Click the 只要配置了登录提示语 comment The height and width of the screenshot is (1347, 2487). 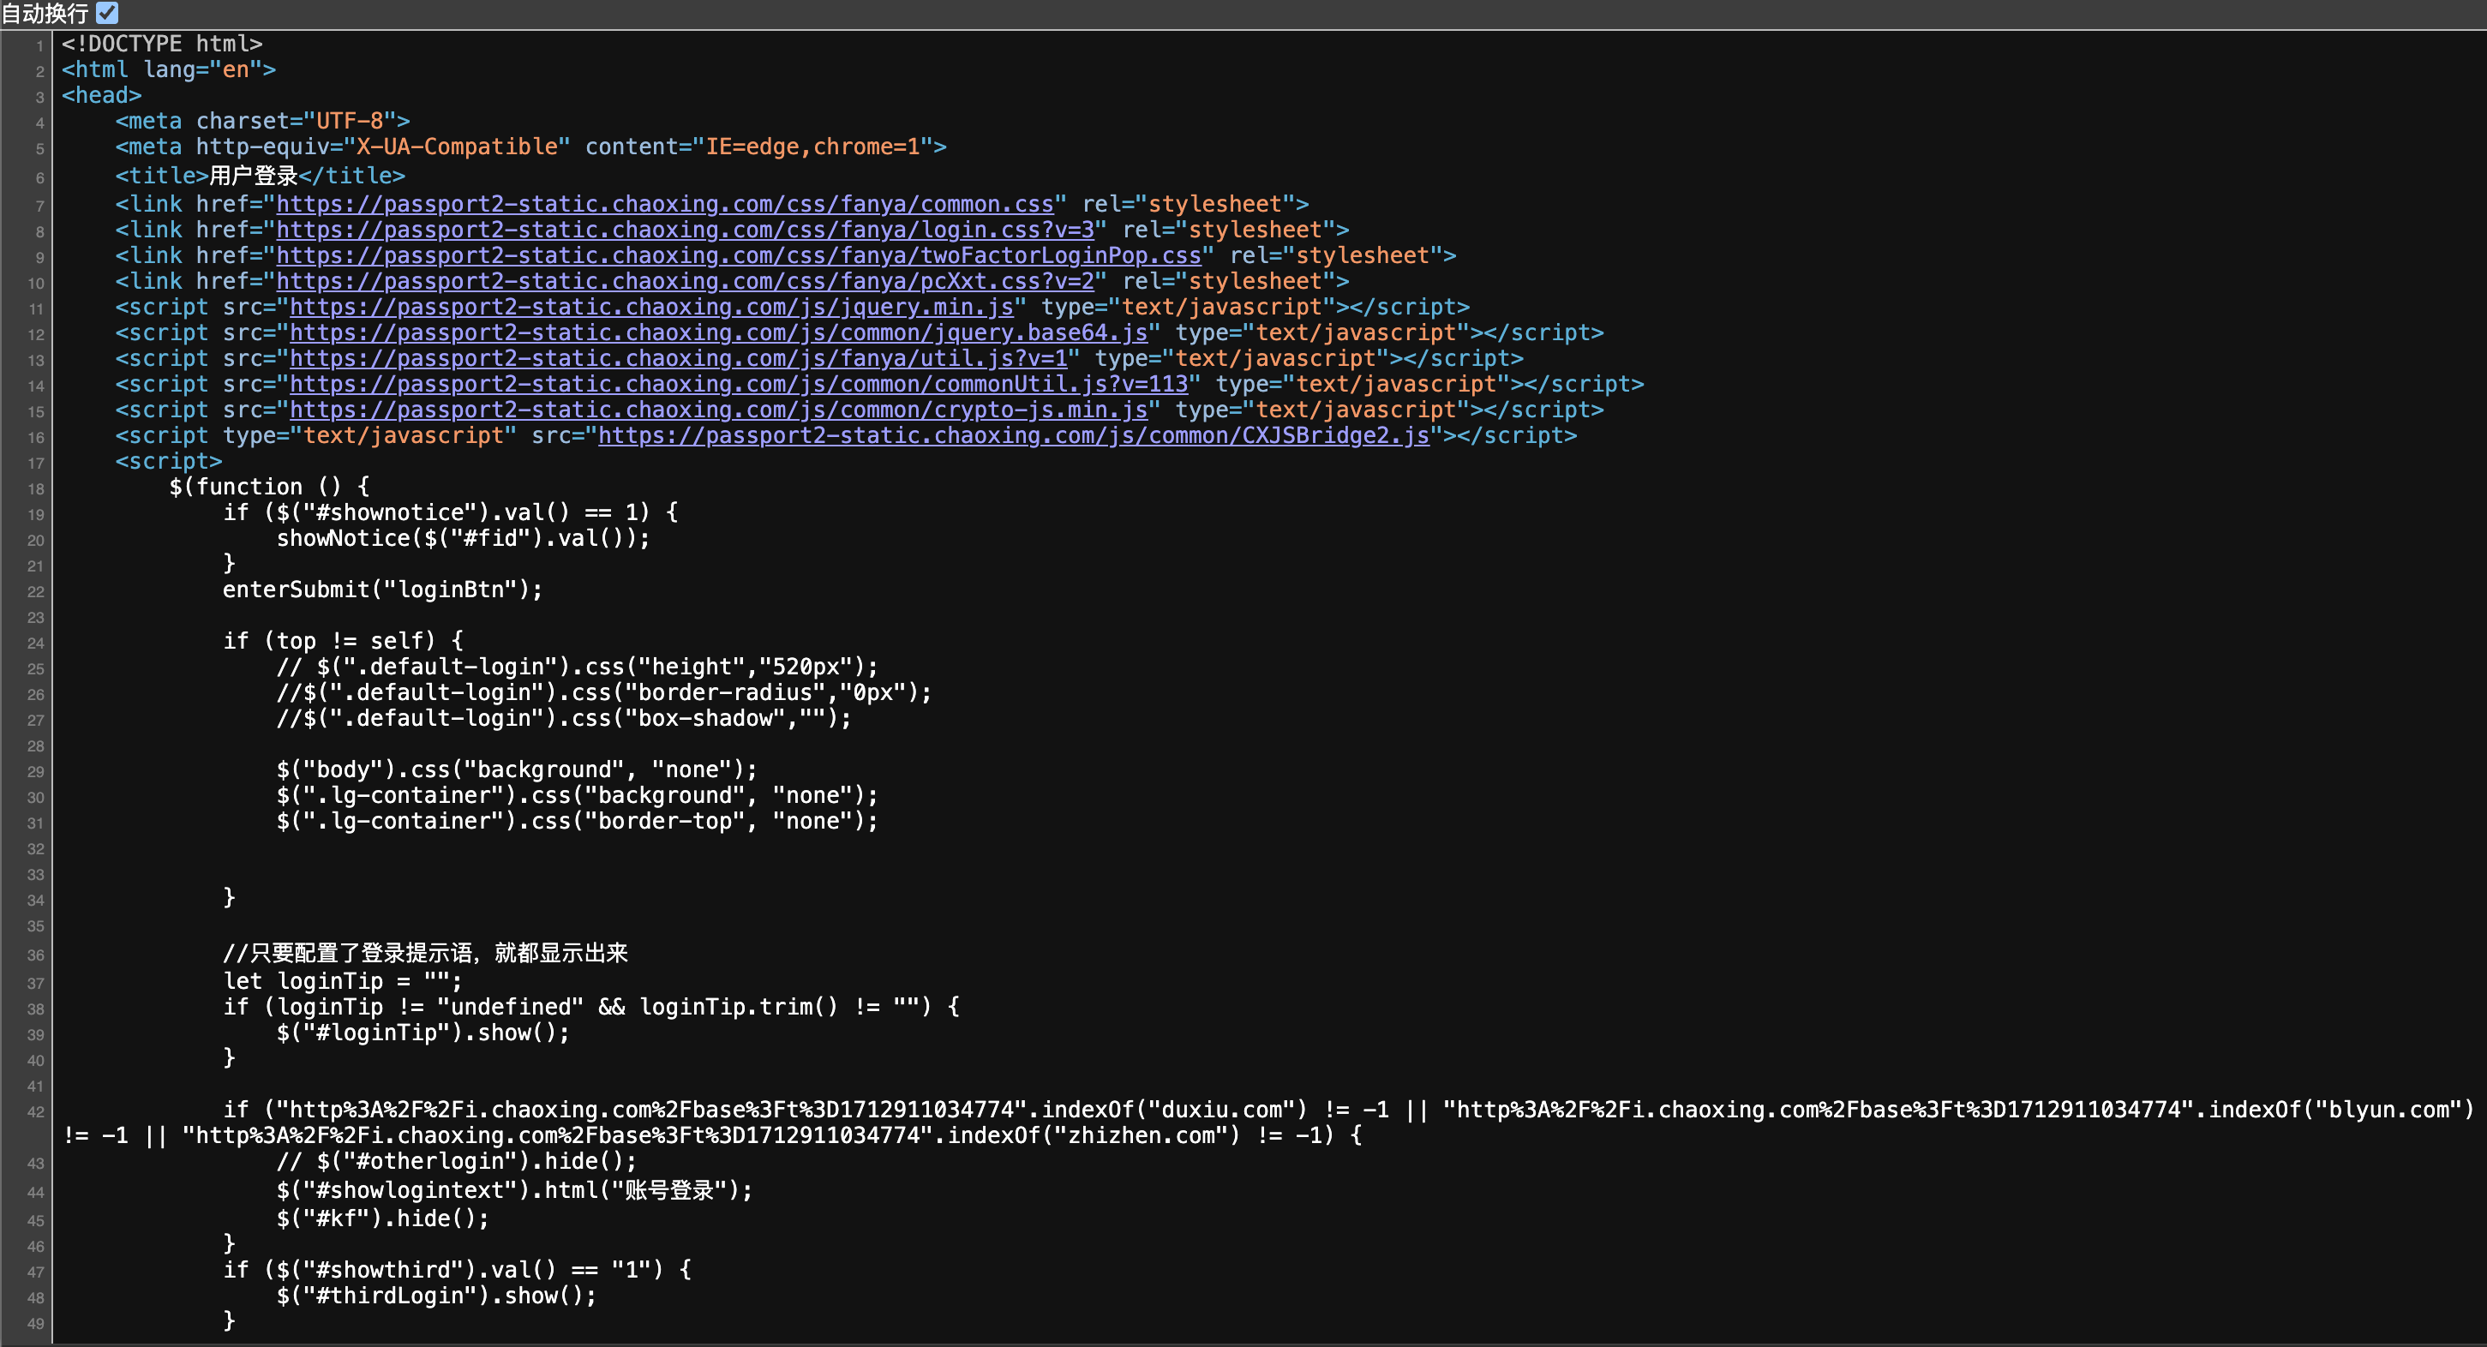pos(426,953)
